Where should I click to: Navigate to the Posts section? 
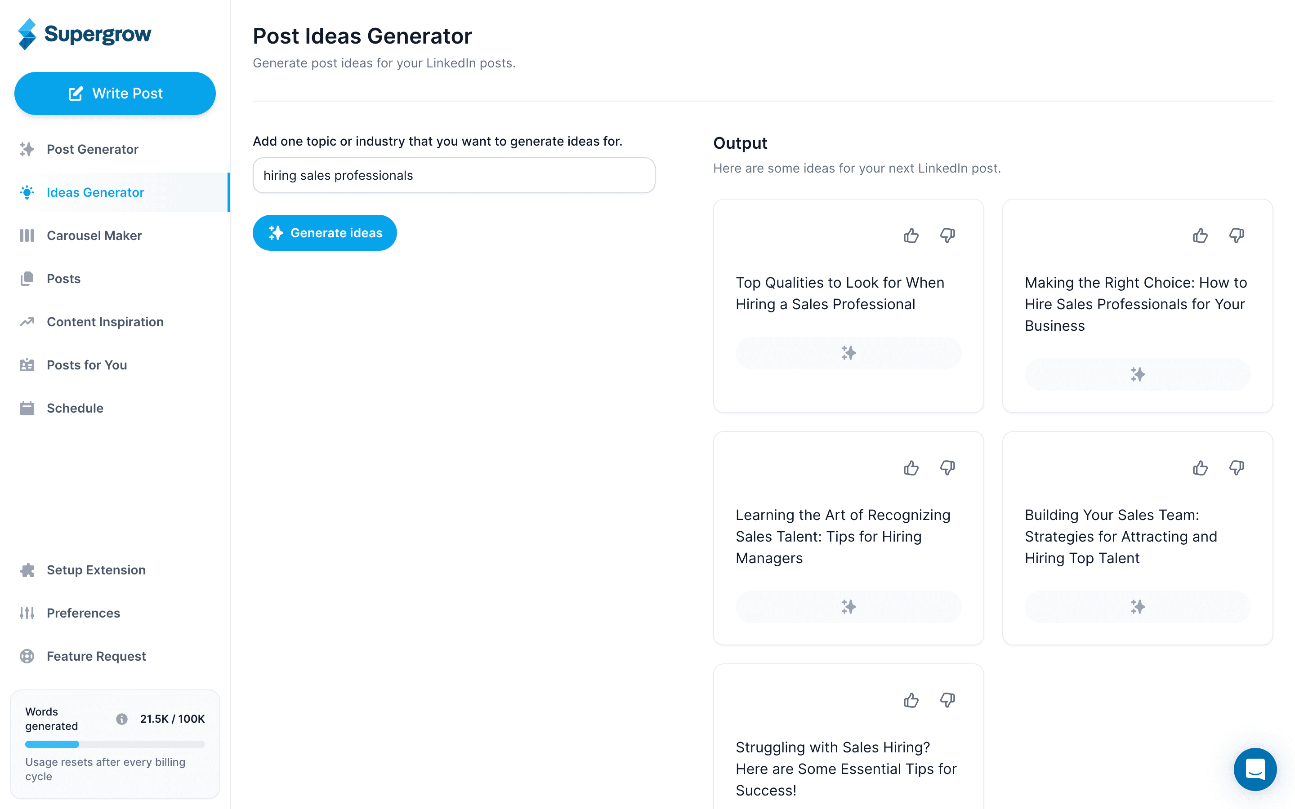tap(63, 278)
